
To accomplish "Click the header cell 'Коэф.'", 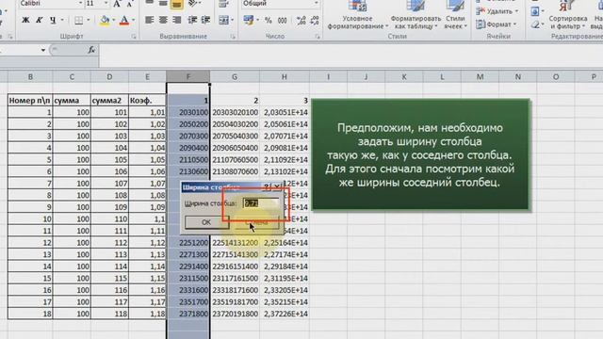I will tap(147, 101).
